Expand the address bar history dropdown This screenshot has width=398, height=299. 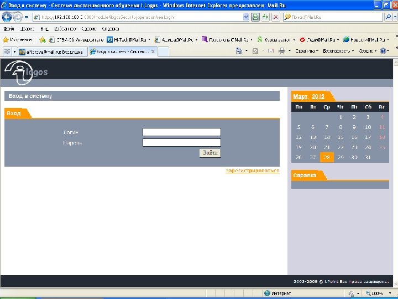pyautogui.click(x=245, y=17)
